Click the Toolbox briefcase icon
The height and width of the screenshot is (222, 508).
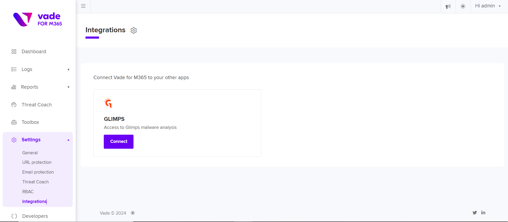pyautogui.click(x=14, y=122)
